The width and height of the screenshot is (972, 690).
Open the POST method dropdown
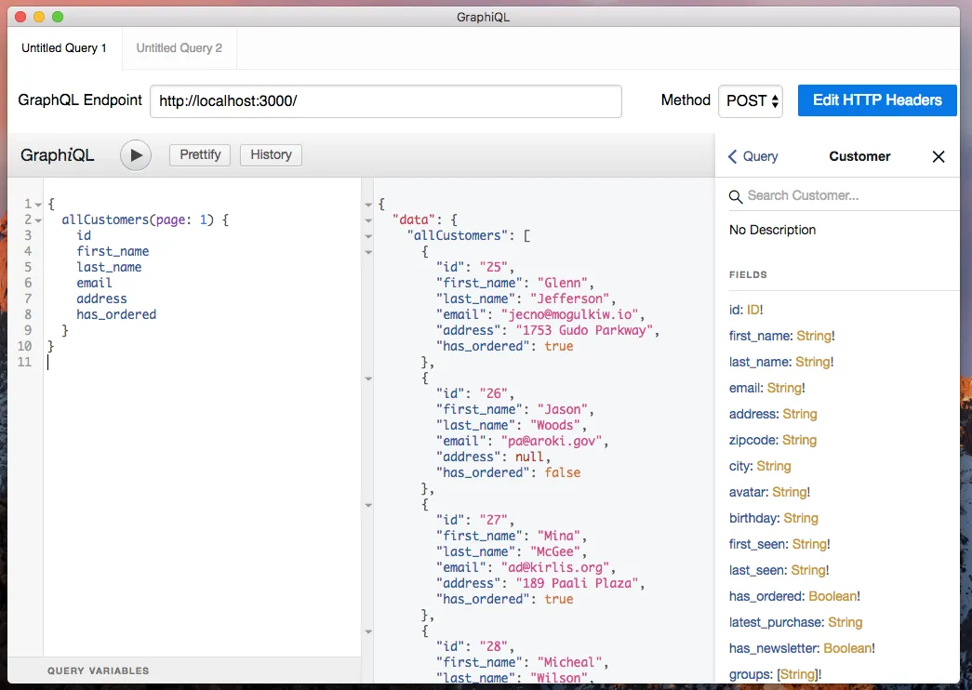point(750,100)
